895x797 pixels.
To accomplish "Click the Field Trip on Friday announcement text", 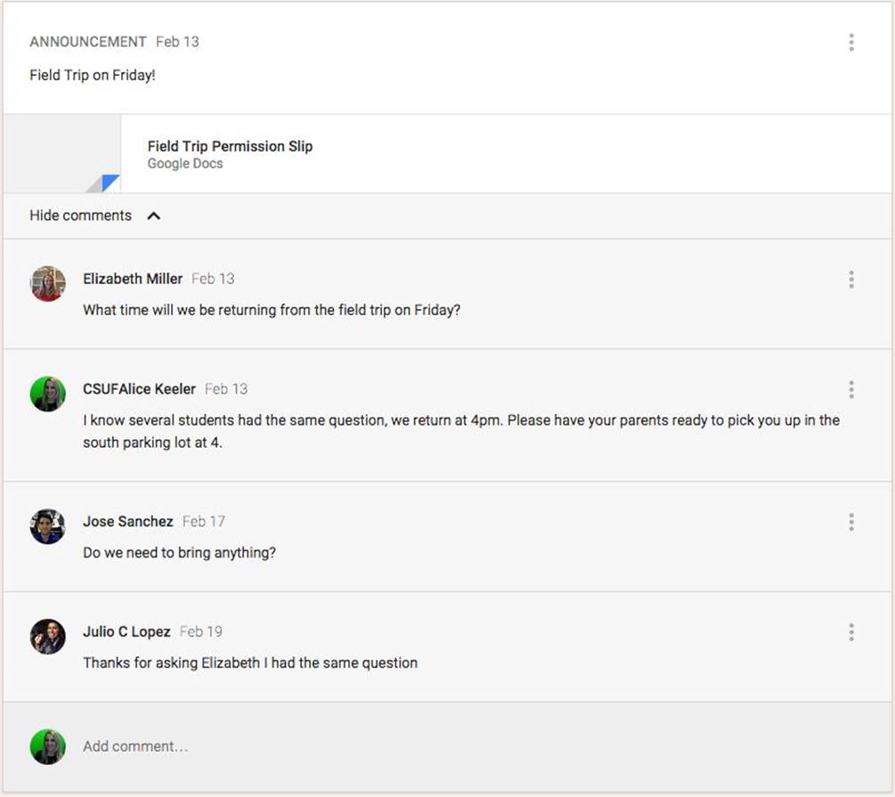I will tap(93, 75).
